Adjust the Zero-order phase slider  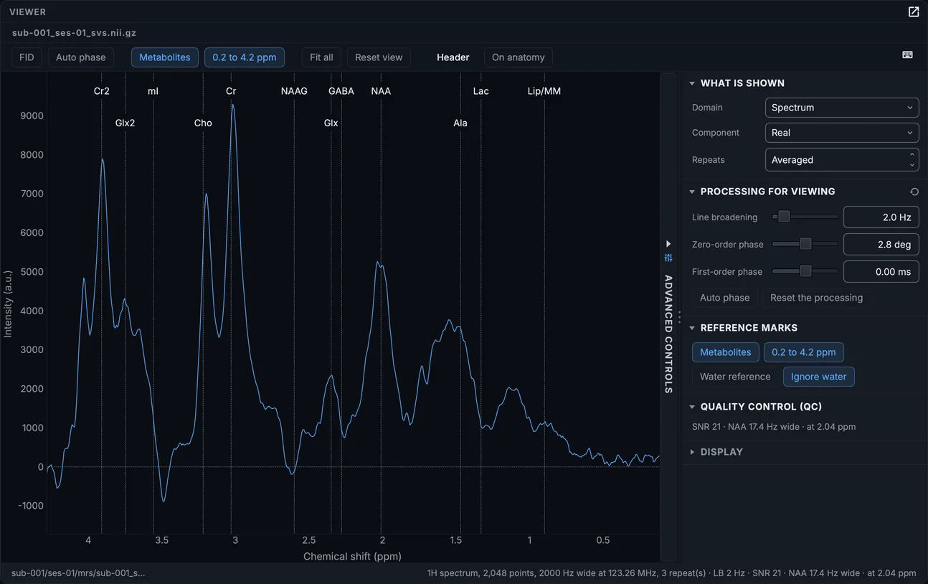(805, 244)
